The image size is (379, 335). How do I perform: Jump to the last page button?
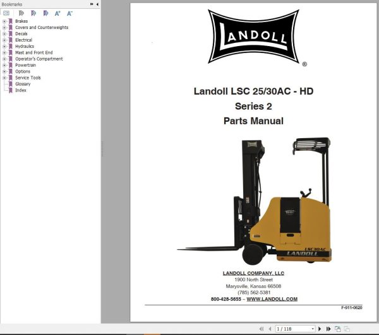pos(328,329)
